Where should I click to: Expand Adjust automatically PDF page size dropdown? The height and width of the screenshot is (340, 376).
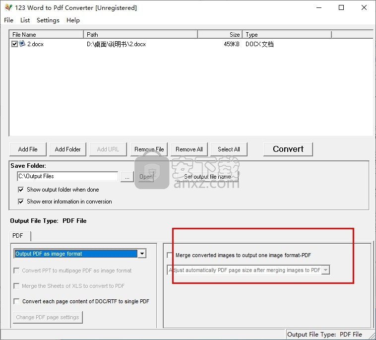click(x=325, y=270)
